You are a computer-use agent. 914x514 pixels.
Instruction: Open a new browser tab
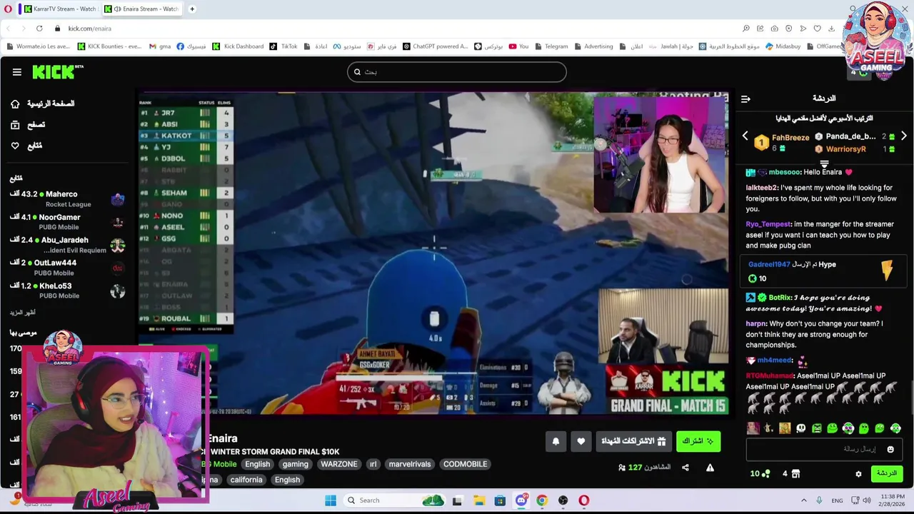click(192, 9)
